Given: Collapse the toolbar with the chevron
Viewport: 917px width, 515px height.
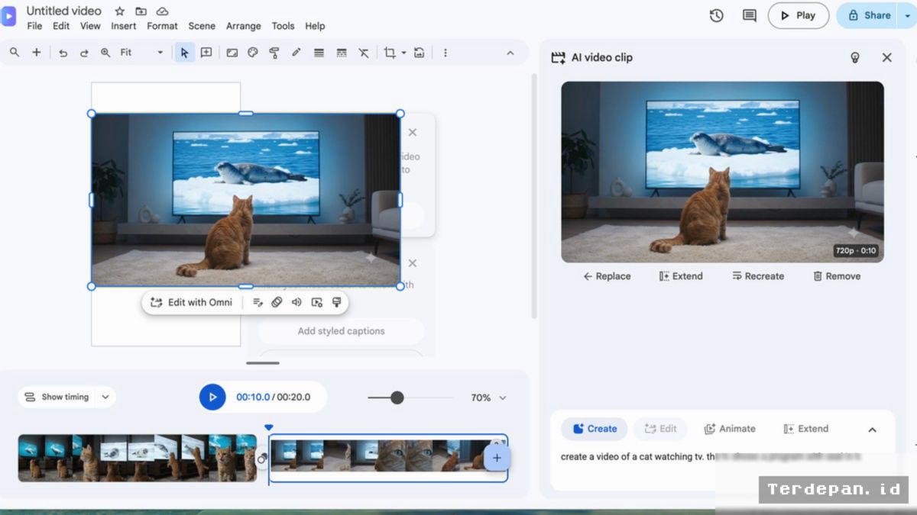Looking at the screenshot, I should [510, 53].
